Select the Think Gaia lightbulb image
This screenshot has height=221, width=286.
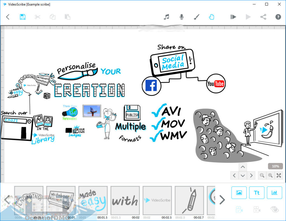pyautogui.click(x=70, y=113)
